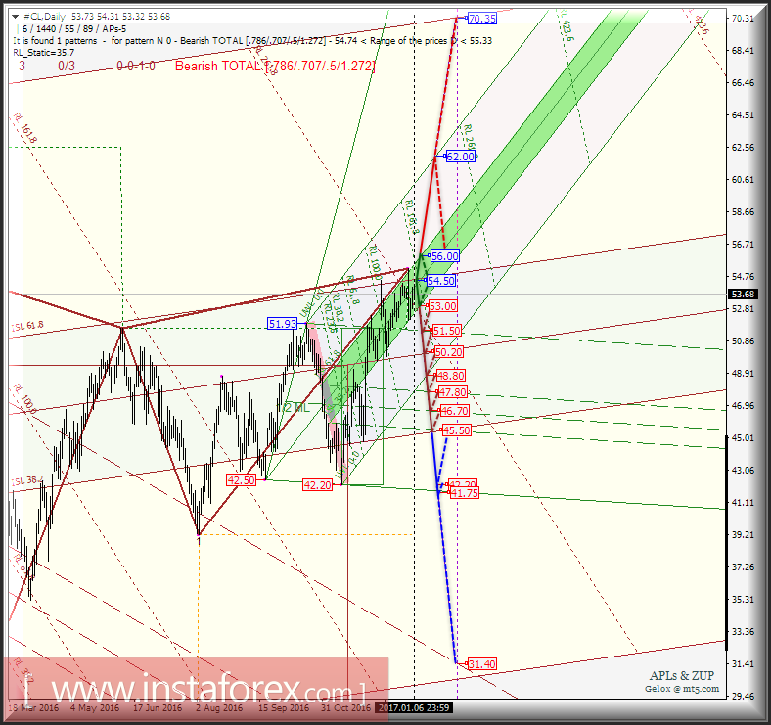771x725 pixels.
Task: Click the Gelox @ mt5.com credit text
Action: point(682,689)
